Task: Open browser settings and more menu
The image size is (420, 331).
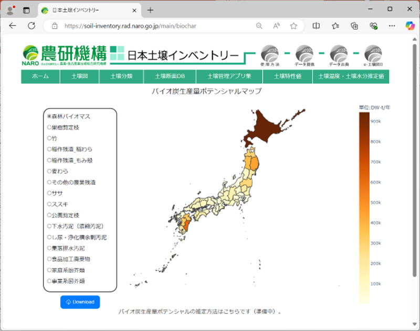Action: coord(392,26)
